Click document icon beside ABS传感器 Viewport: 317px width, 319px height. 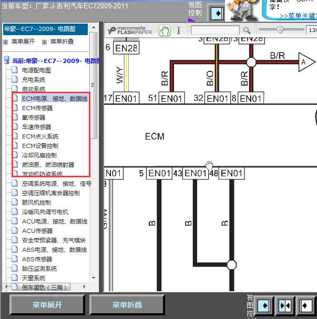15,259
